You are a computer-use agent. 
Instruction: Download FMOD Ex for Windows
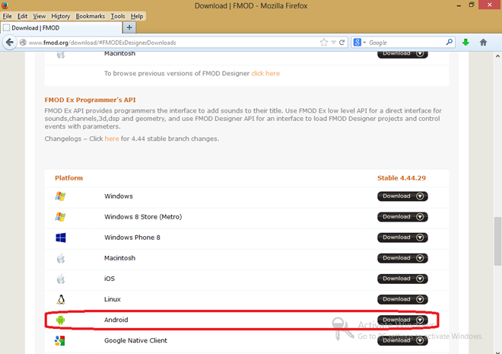pos(402,196)
